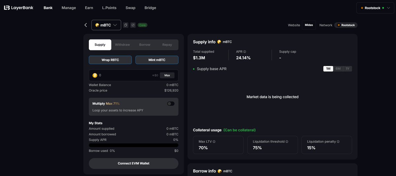This screenshot has width=396, height=176.
Task: Click the Amount borrowed row label
Action: coord(102,134)
